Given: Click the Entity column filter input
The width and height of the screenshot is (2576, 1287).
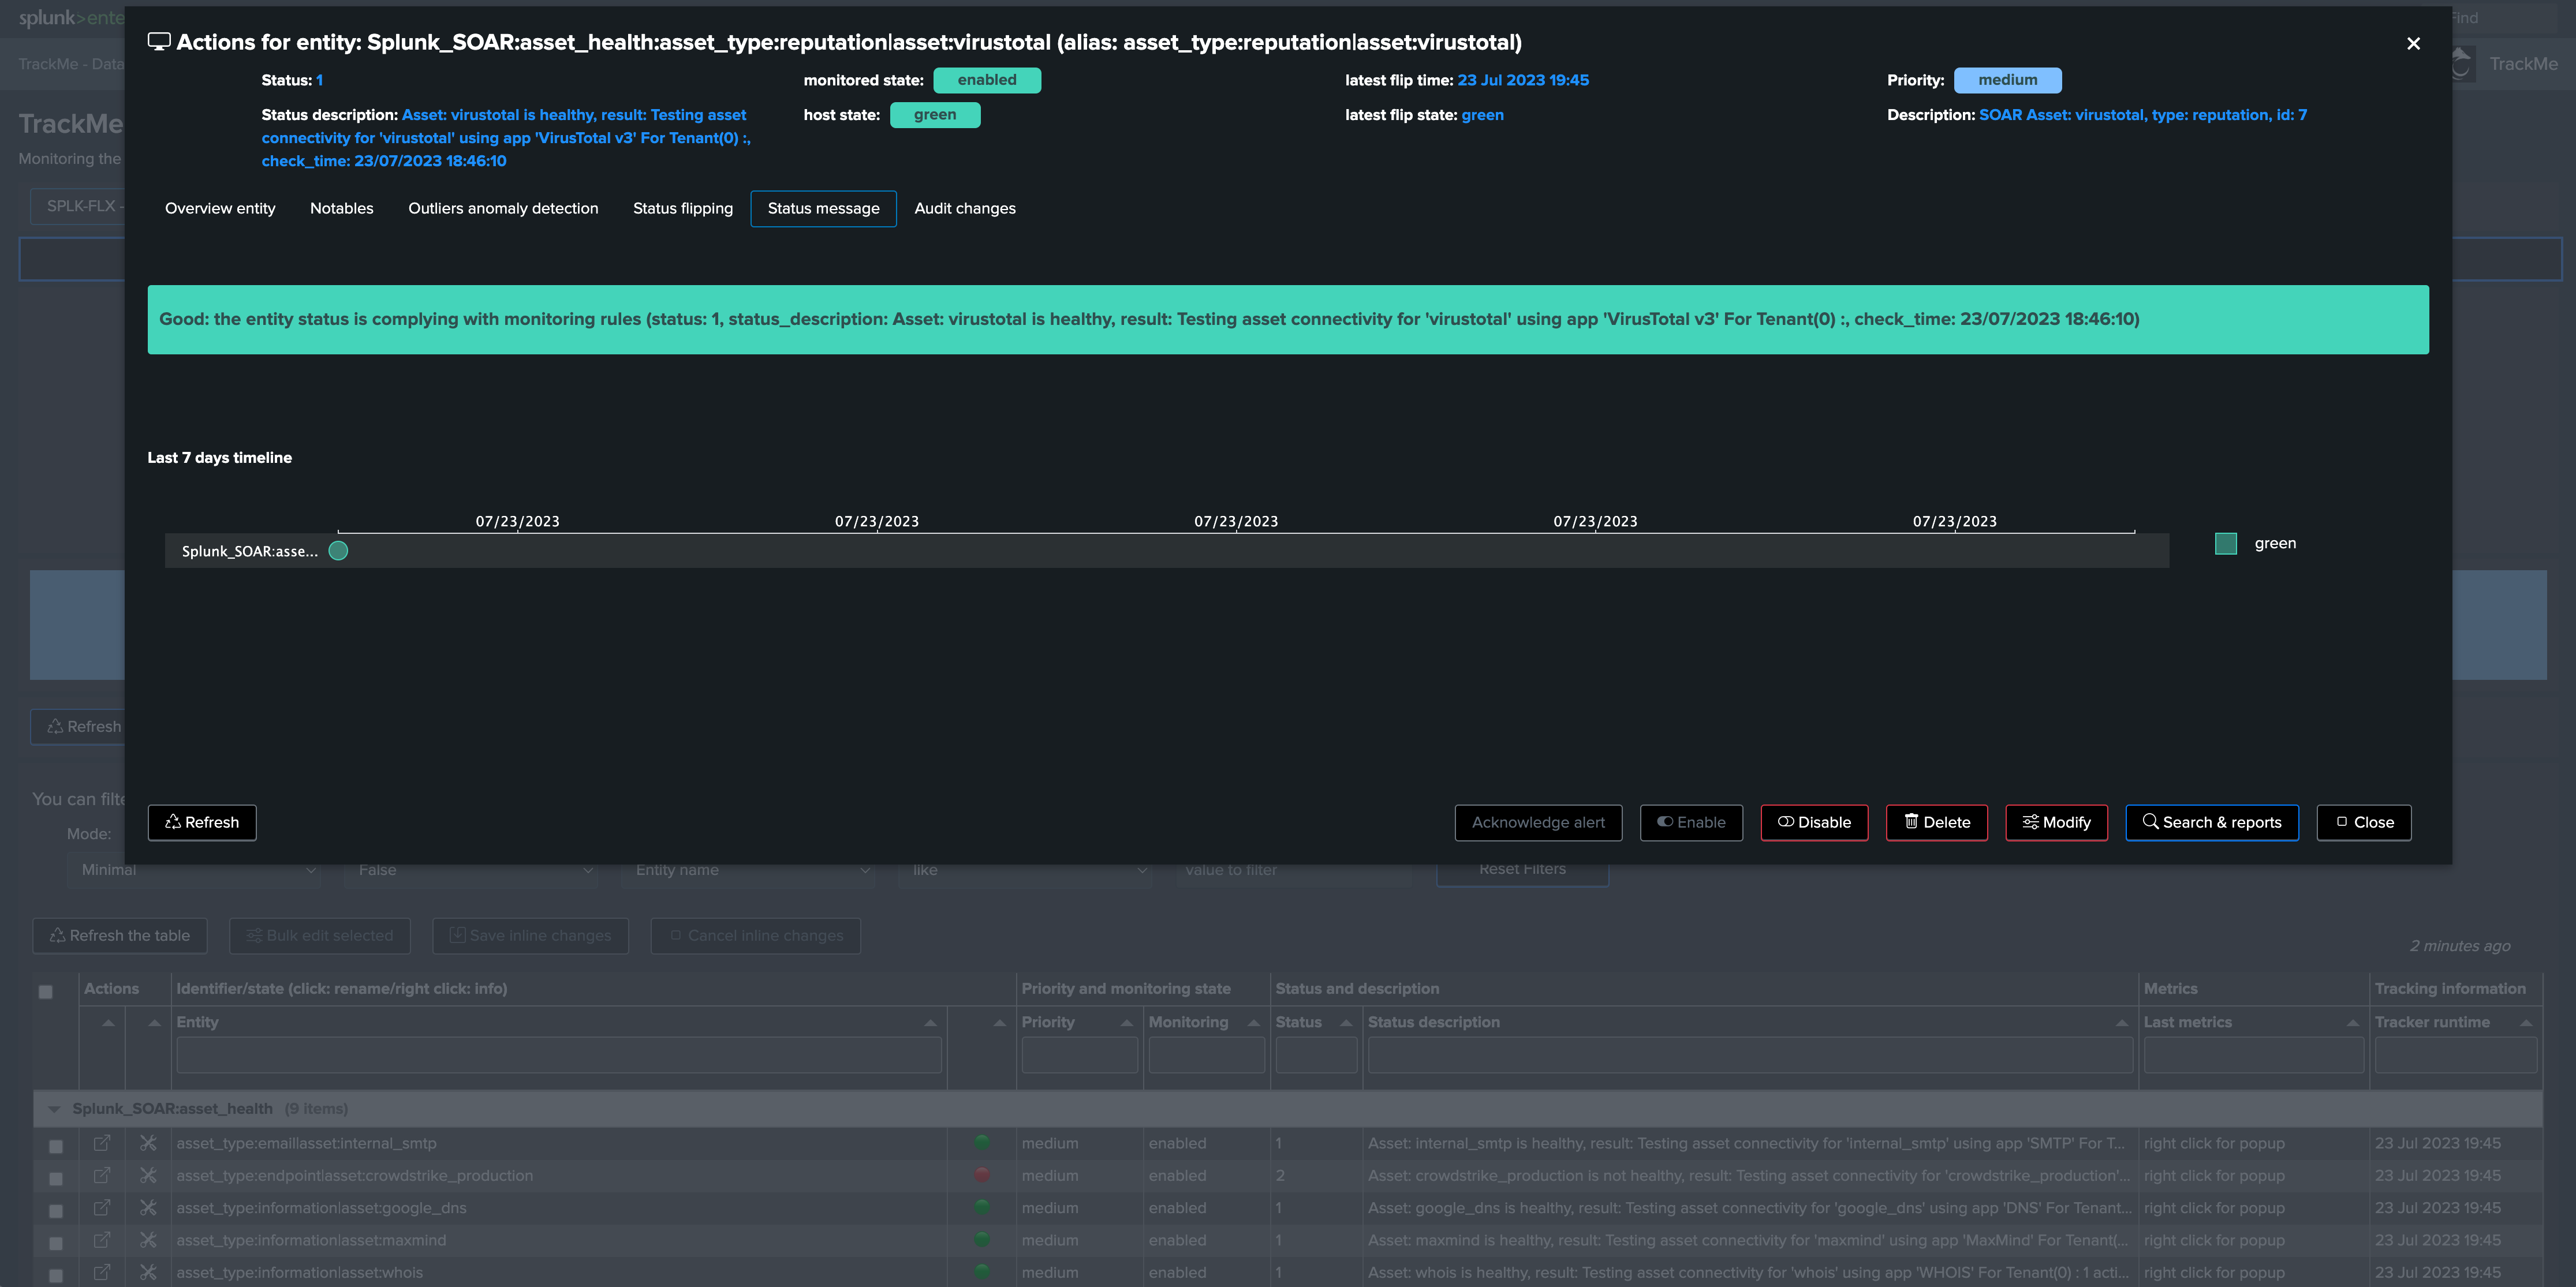Looking at the screenshot, I should (x=559, y=1056).
